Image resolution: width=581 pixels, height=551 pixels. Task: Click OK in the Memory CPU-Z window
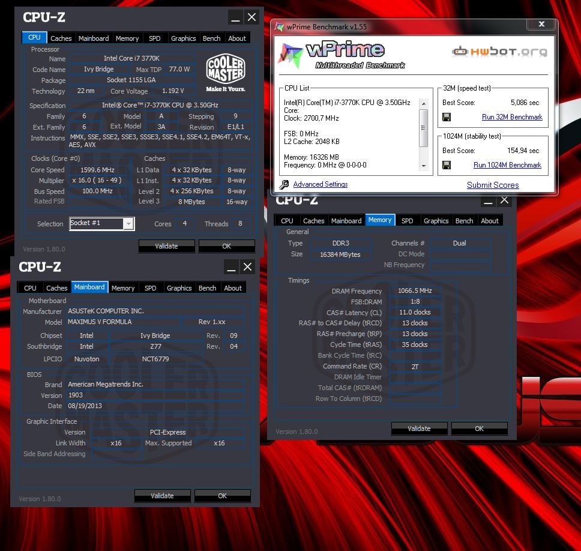tap(479, 429)
